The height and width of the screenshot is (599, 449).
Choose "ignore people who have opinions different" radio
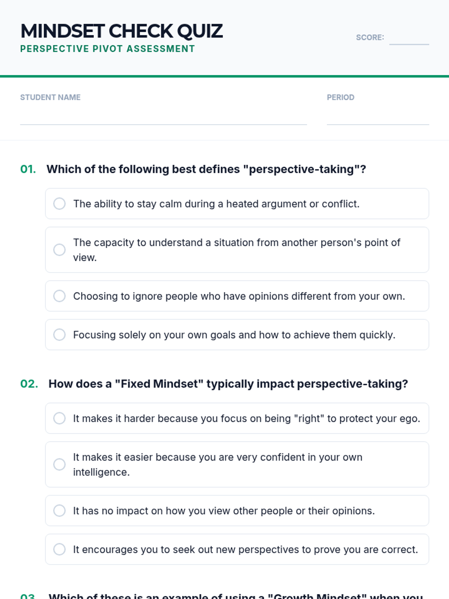[x=59, y=296]
